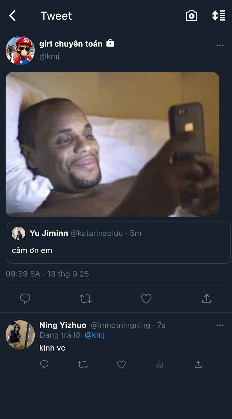Open Ning Yizhuo's profile avatar
232x419 pixels.
(x=20, y=335)
